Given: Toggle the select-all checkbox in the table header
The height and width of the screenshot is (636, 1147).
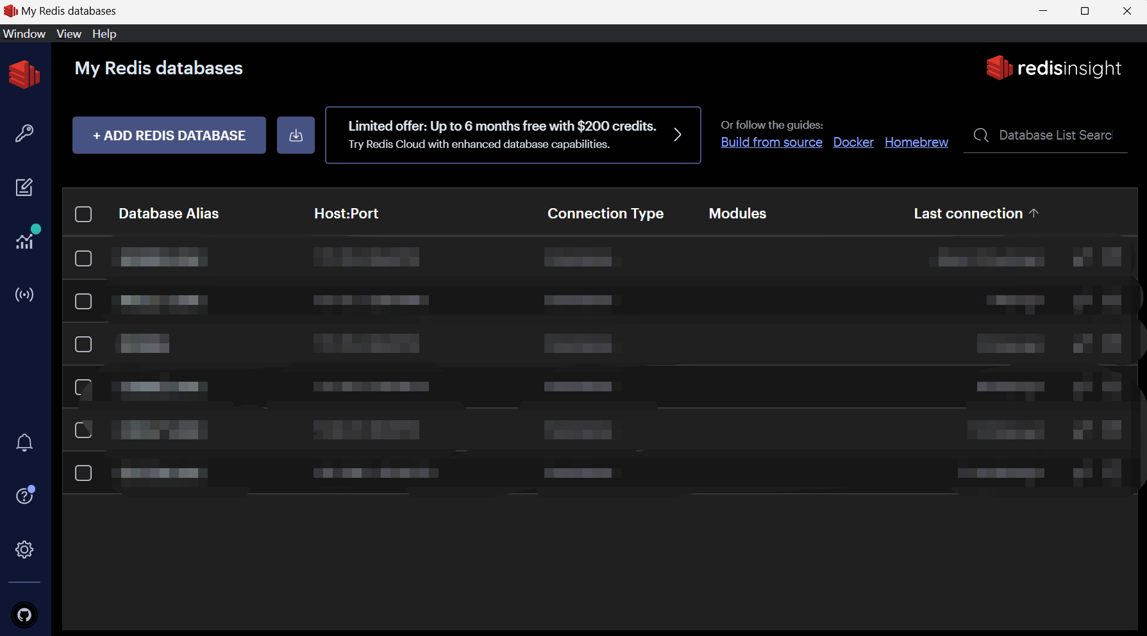Looking at the screenshot, I should pyautogui.click(x=83, y=214).
